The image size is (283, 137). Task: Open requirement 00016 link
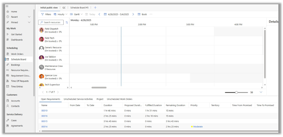coord(44,116)
